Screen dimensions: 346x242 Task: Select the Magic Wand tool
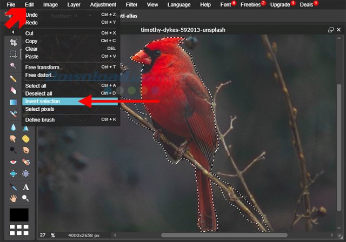[x=13, y=65]
